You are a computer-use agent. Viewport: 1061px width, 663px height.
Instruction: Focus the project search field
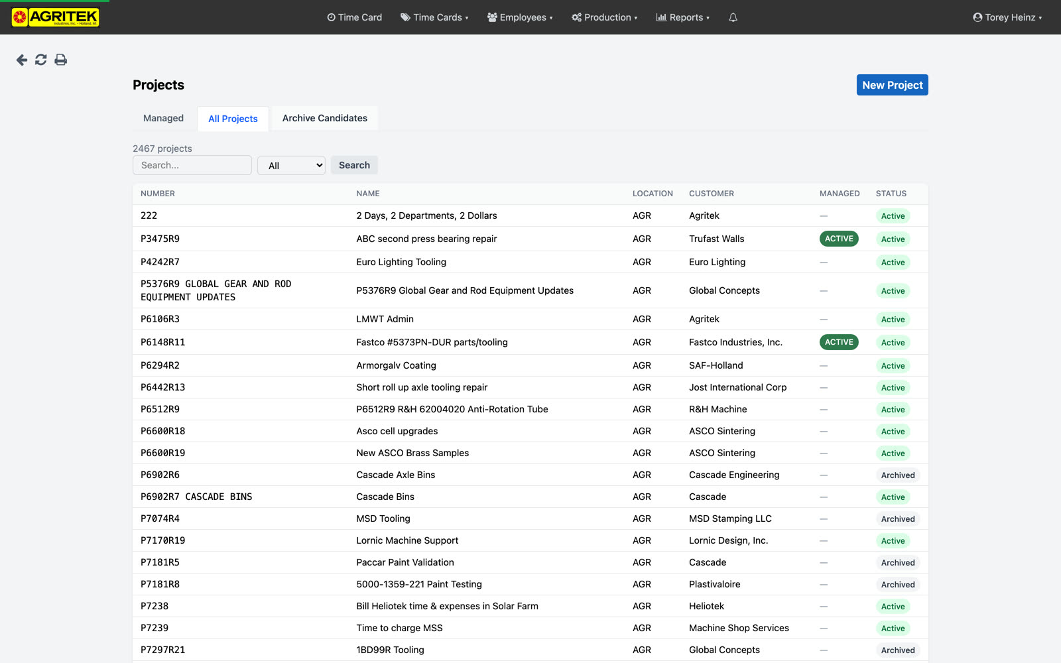coord(192,165)
